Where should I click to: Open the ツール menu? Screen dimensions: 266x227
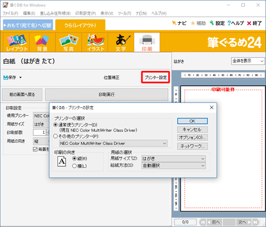tap(124, 13)
